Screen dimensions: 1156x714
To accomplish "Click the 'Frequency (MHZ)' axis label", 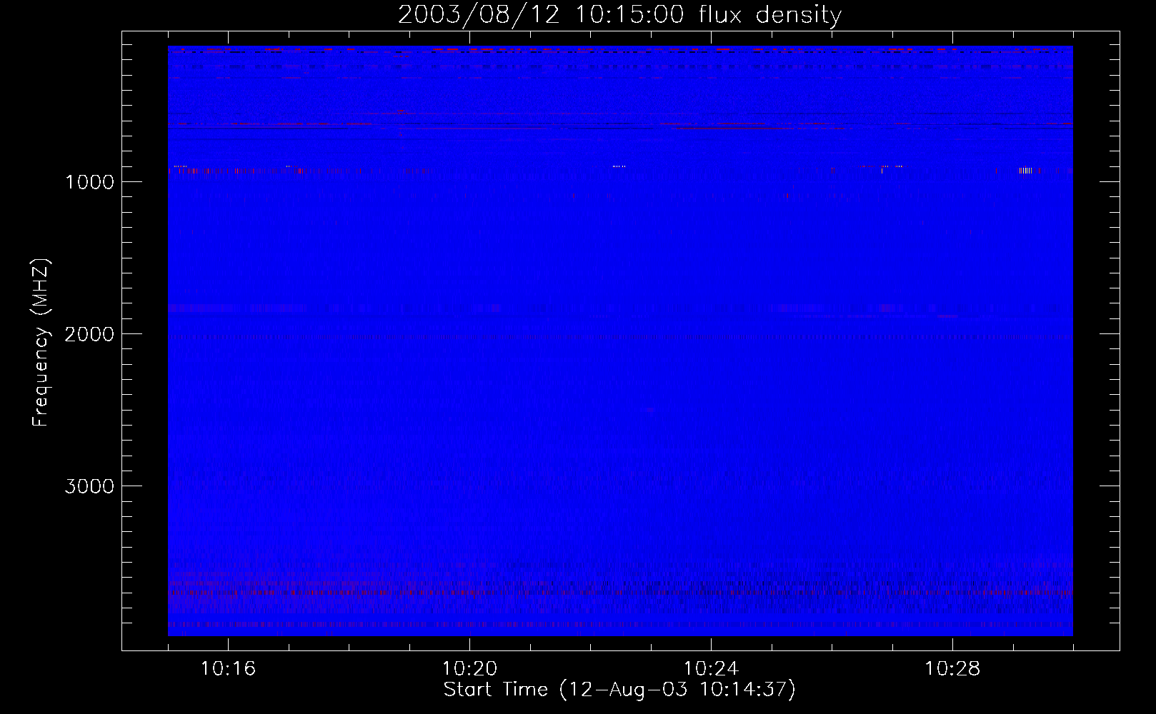I will tap(41, 343).
